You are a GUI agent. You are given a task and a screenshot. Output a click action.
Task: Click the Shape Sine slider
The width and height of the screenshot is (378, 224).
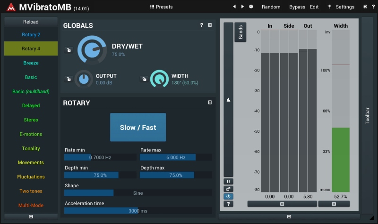click(x=138, y=193)
